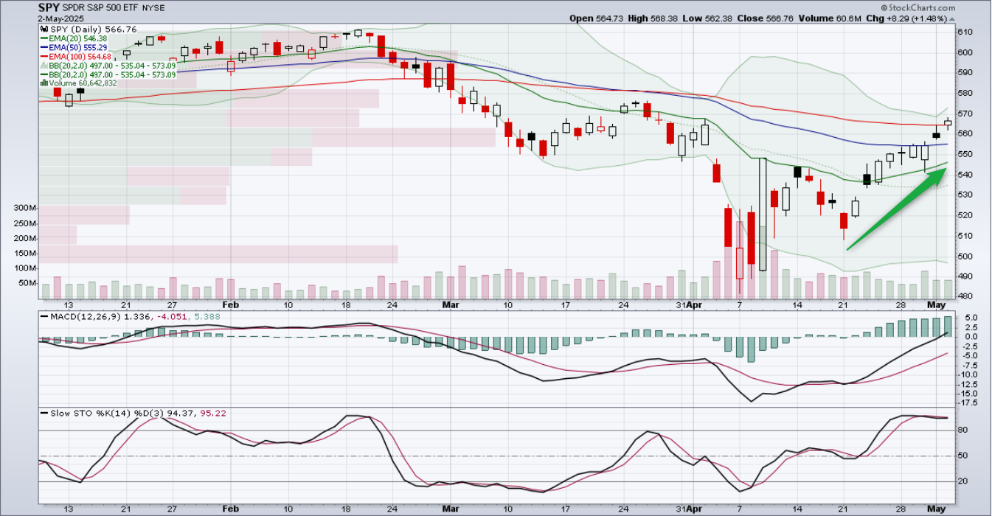Click the 480 price axis label

(965, 297)
